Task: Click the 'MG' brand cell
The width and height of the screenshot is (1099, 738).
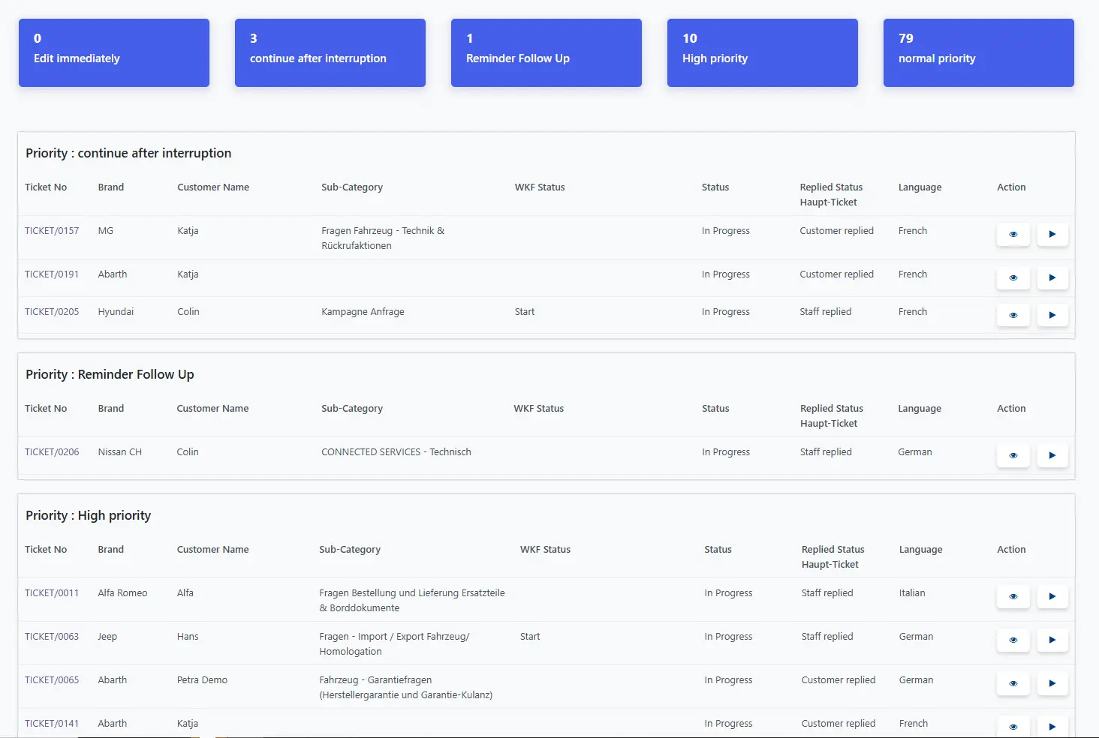Action: 106,231
